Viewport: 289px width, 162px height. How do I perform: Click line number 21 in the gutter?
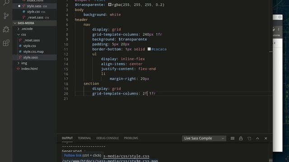tap(66, 99)
